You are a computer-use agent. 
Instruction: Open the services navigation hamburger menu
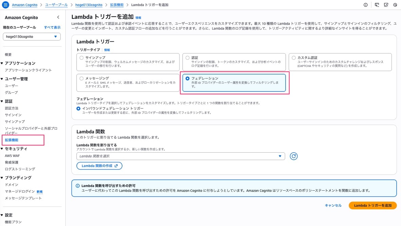(5, 5)
